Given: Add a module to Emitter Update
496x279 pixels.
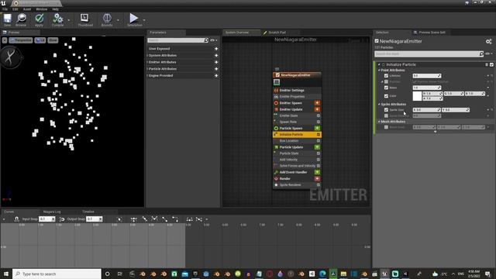Looking at the screenshot, I should (317, 109).
